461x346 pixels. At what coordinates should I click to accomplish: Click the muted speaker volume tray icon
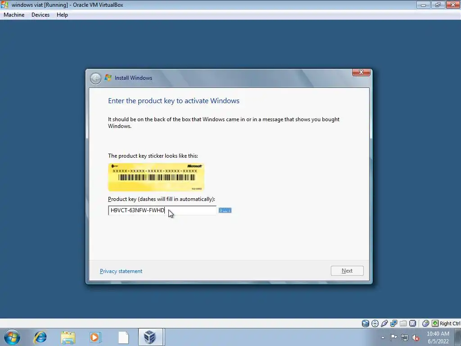pos(416,337)
